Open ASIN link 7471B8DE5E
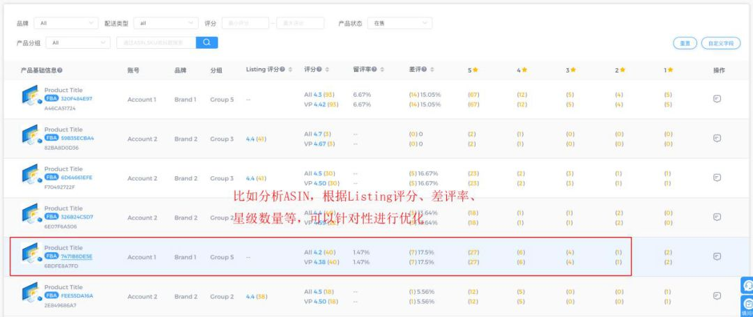 click(x=76, y=256)
